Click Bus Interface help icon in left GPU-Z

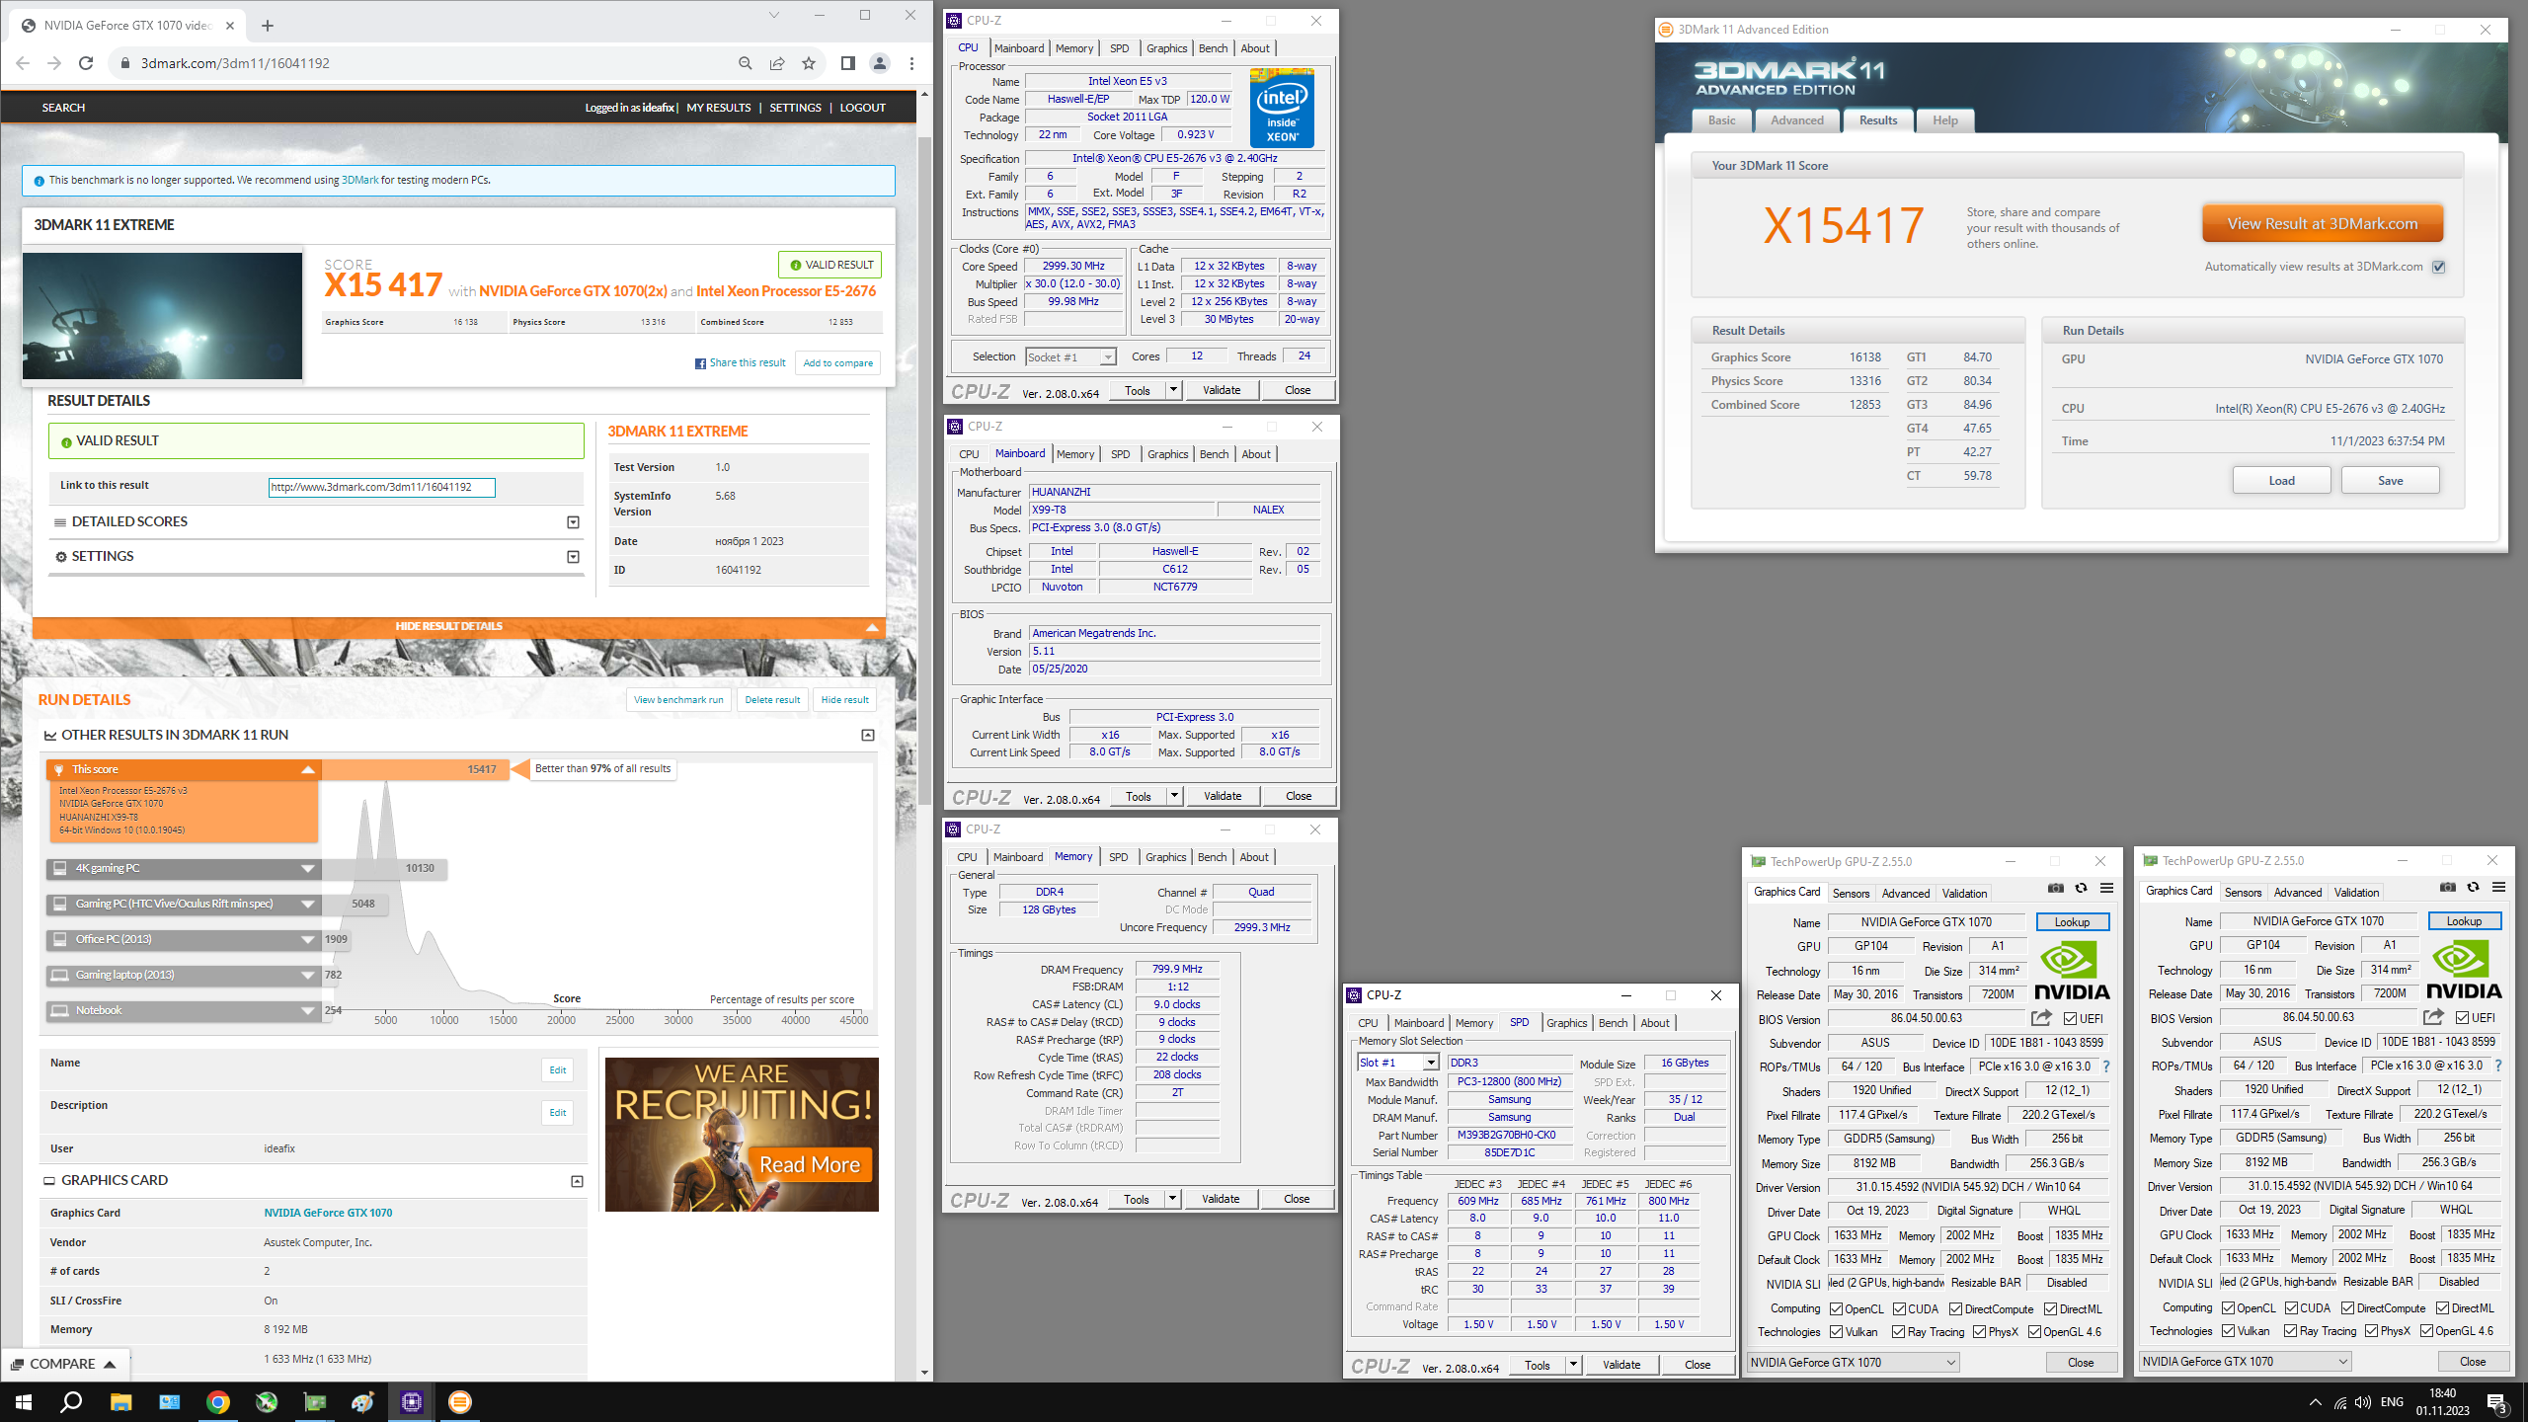(x=2106, y=1066)
